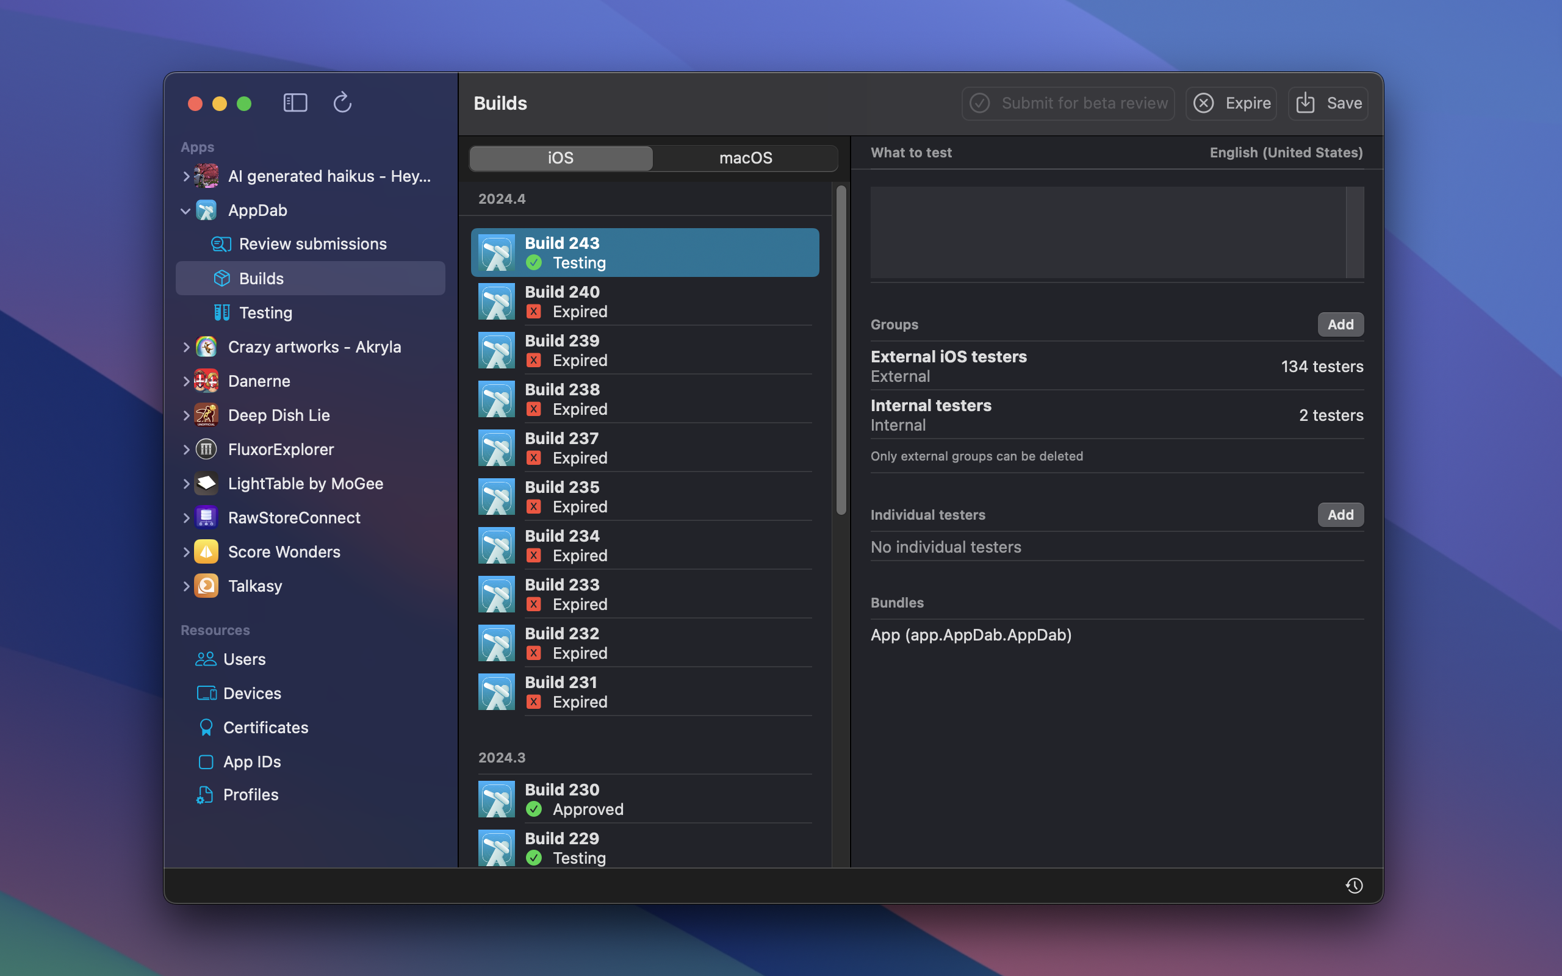1562x976 pixels.
Task: Toggle the sidebar visibility icon
Action: coord(295,102)
